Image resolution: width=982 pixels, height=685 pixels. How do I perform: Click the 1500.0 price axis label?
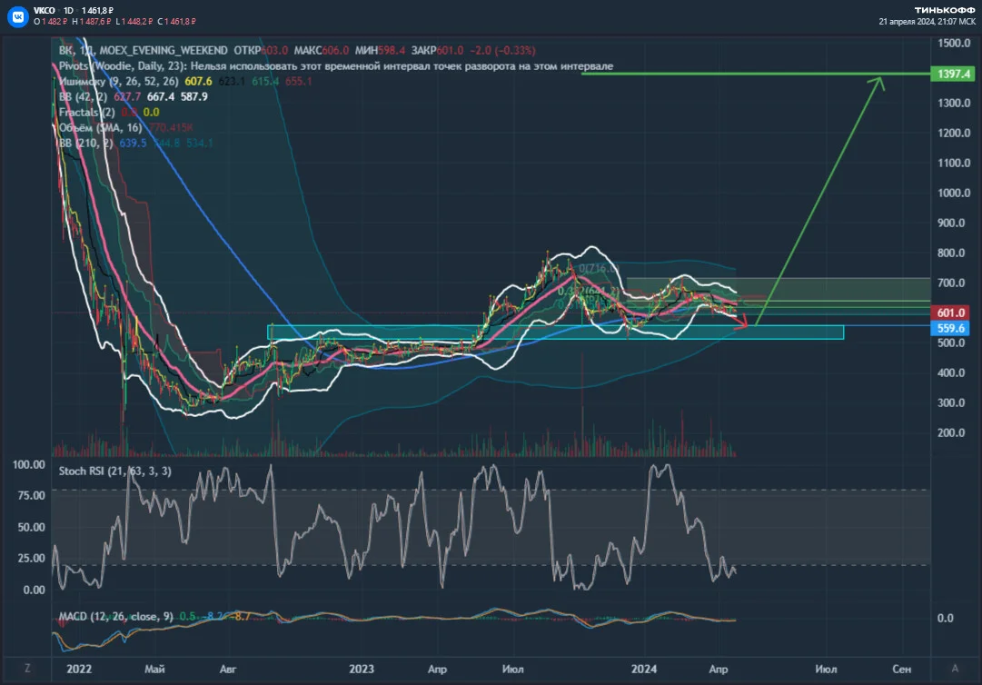[x=954, y=44]
